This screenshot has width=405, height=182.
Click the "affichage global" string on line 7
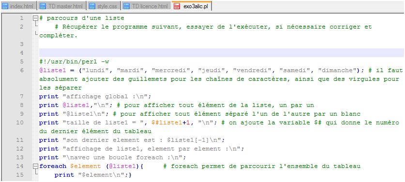click(x=106, y=96)
